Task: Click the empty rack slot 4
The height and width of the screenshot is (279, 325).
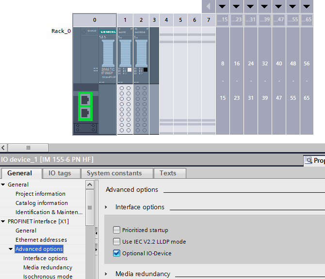Action: tap(166, 81)
